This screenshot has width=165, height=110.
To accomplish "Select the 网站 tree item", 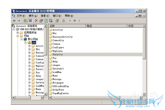I will (26, 36).
